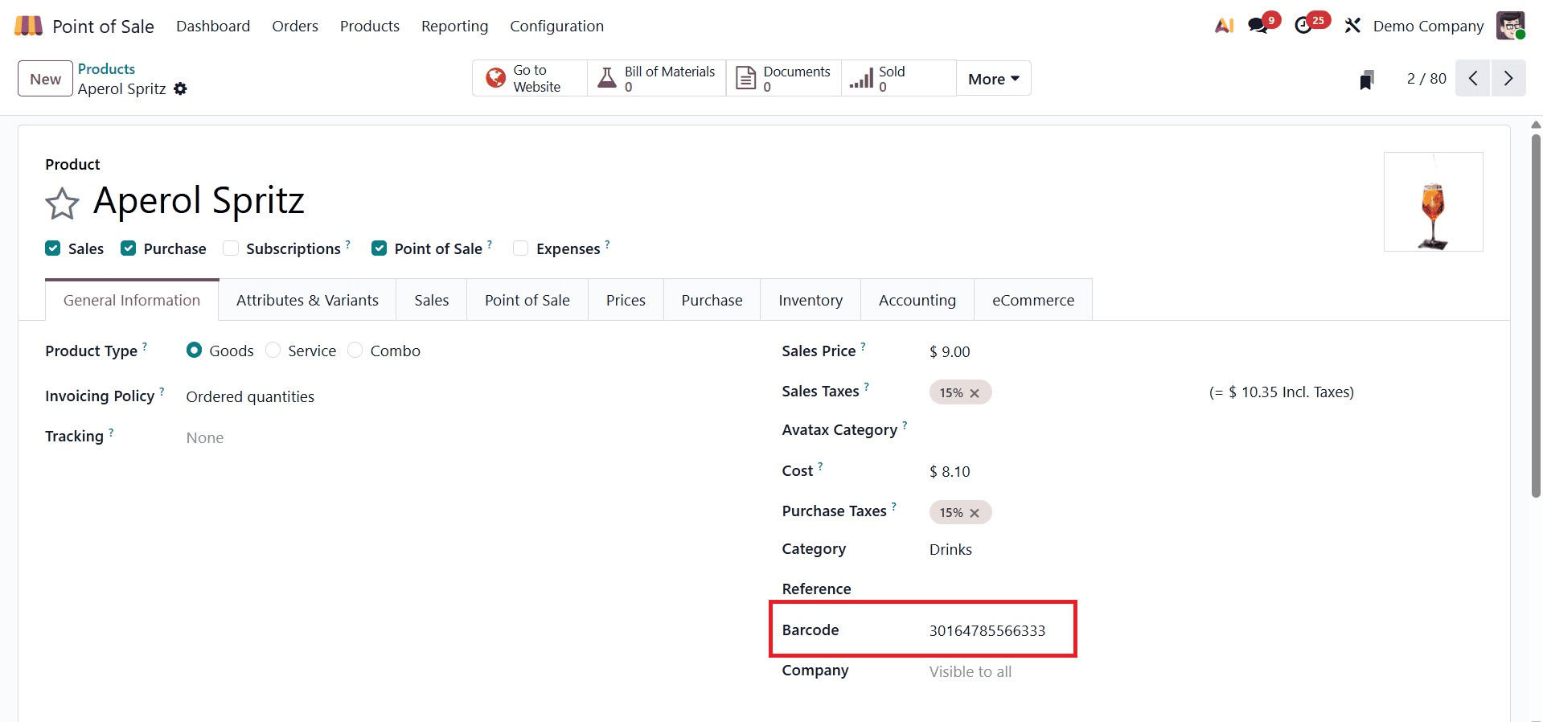Select the Service product type

[x=273, y=351]
